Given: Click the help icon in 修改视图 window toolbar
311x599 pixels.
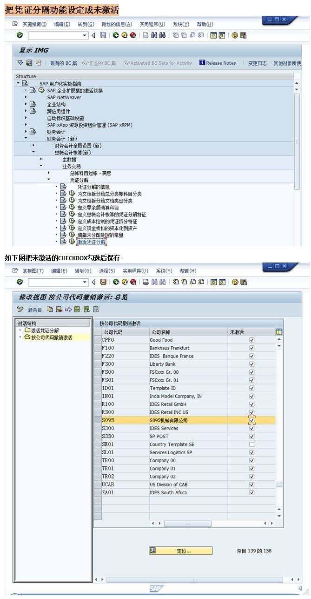Looking at the screenshot, I should click(235, 282).
